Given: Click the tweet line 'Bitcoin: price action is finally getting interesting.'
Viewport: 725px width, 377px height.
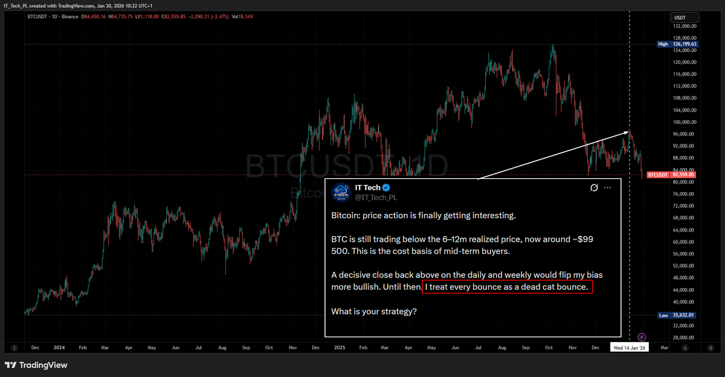Looking at the screenshot, I should point(424,216).
